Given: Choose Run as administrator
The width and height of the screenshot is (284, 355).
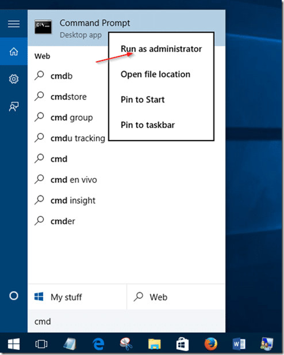Looking at the screenshot, I should 162,49.
